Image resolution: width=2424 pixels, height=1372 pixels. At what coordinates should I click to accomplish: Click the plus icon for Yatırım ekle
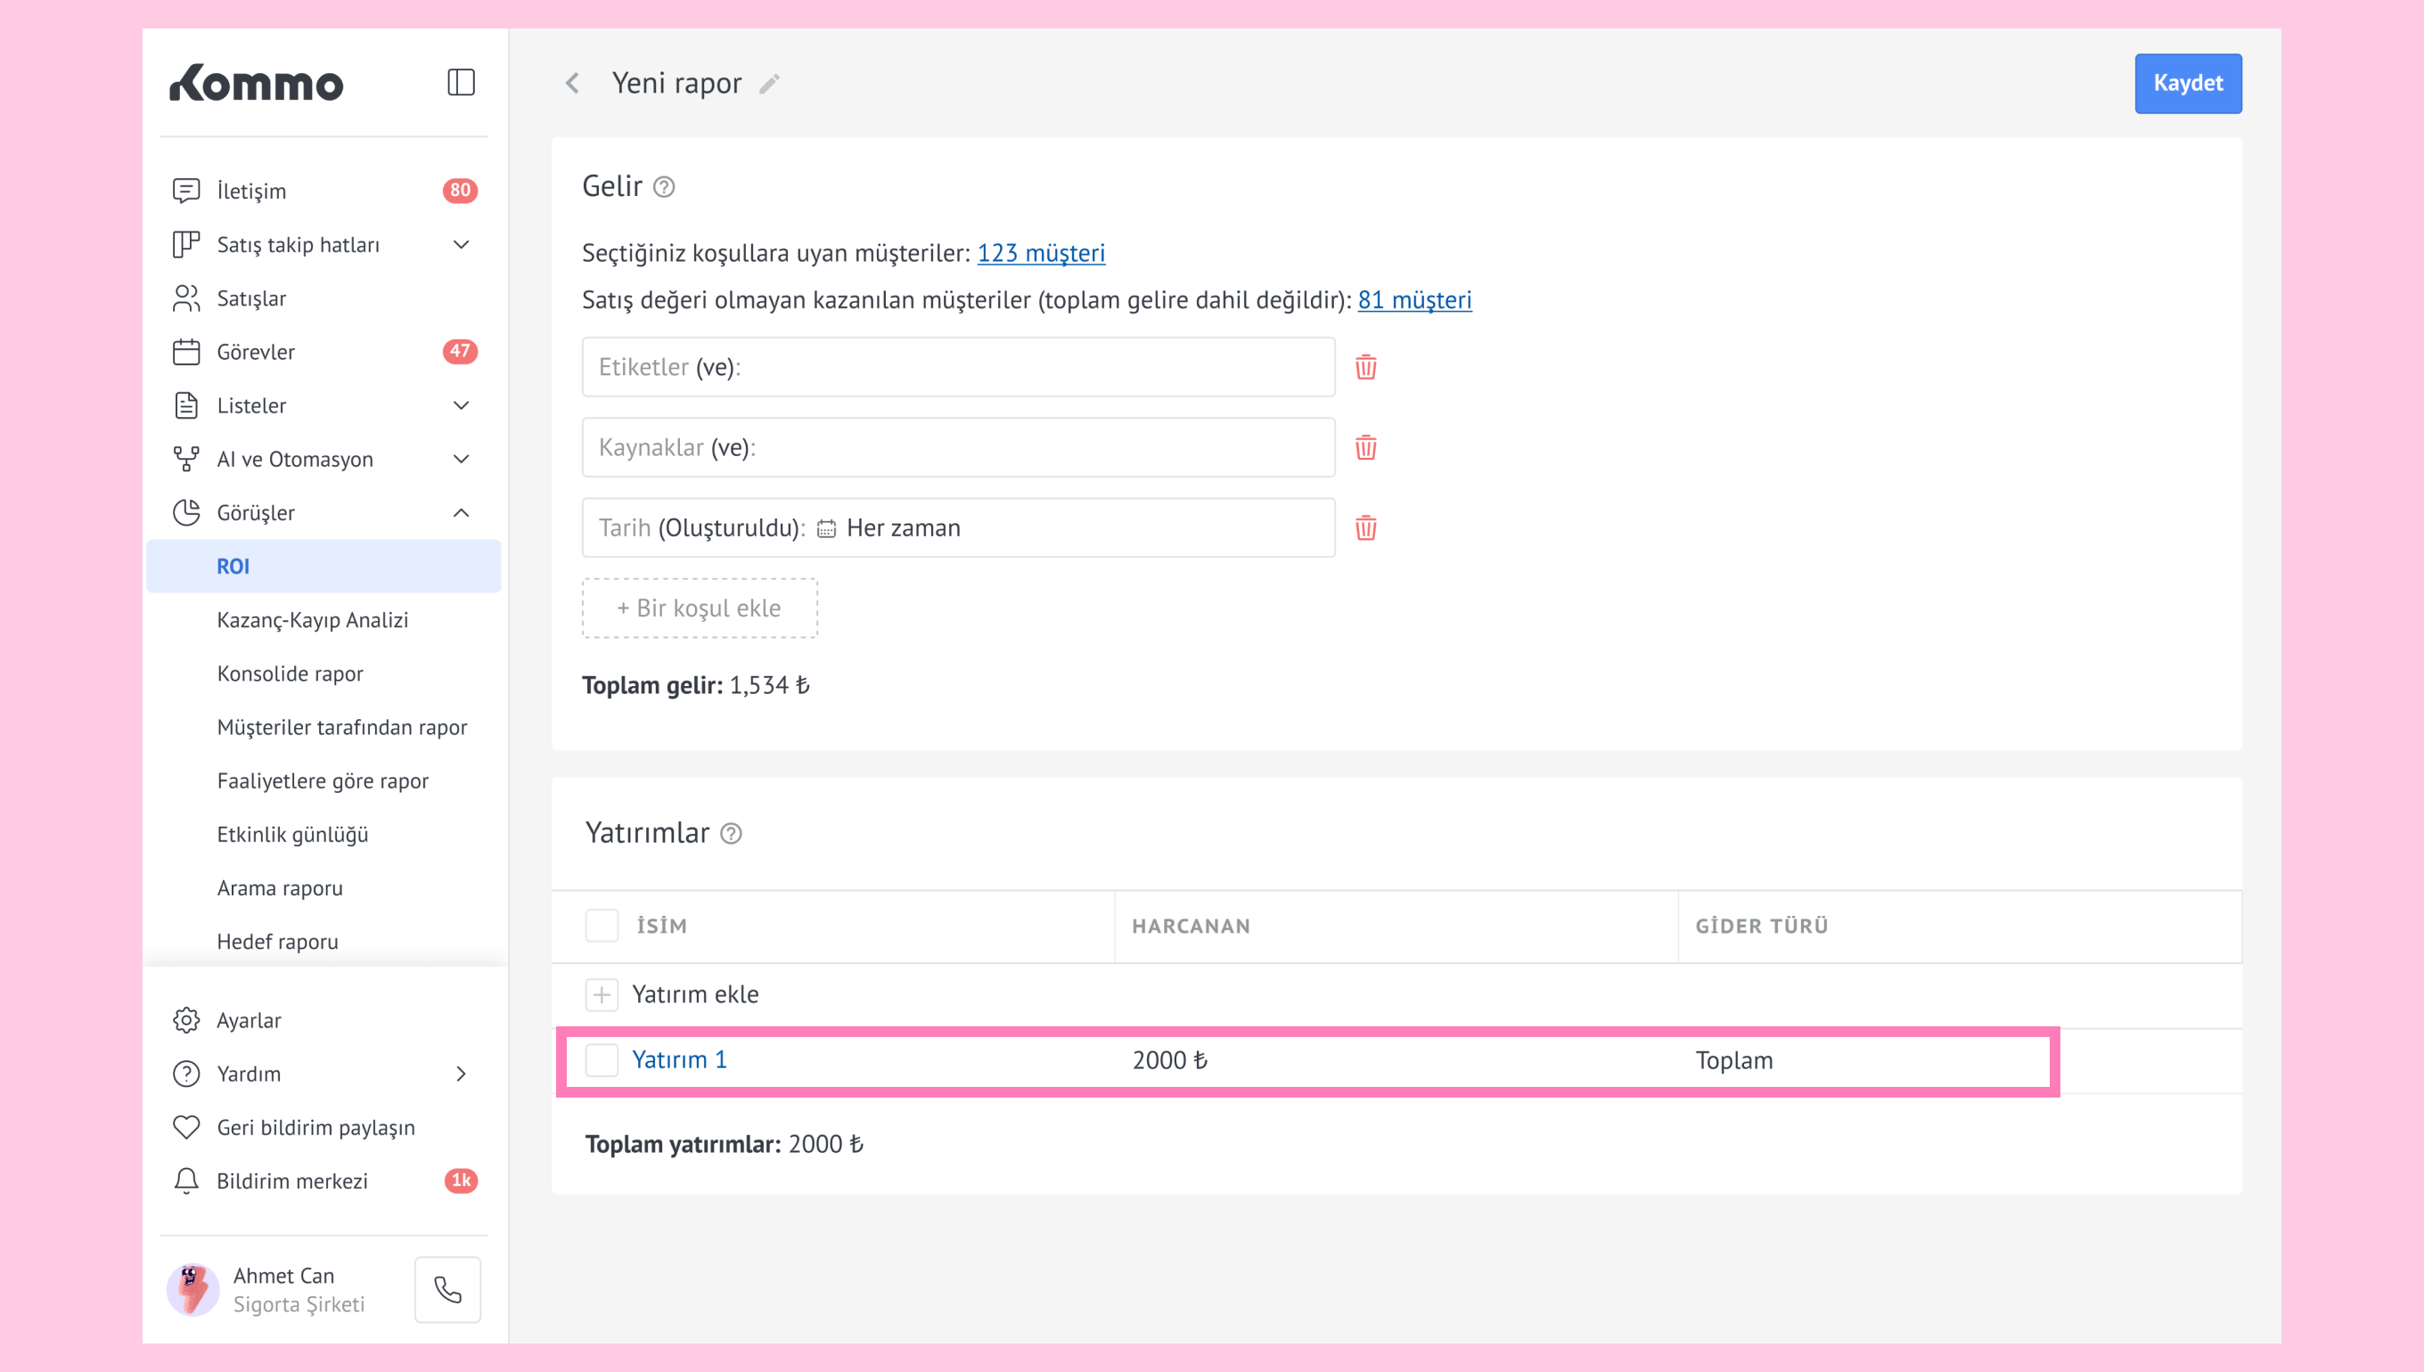coord(602,994)
